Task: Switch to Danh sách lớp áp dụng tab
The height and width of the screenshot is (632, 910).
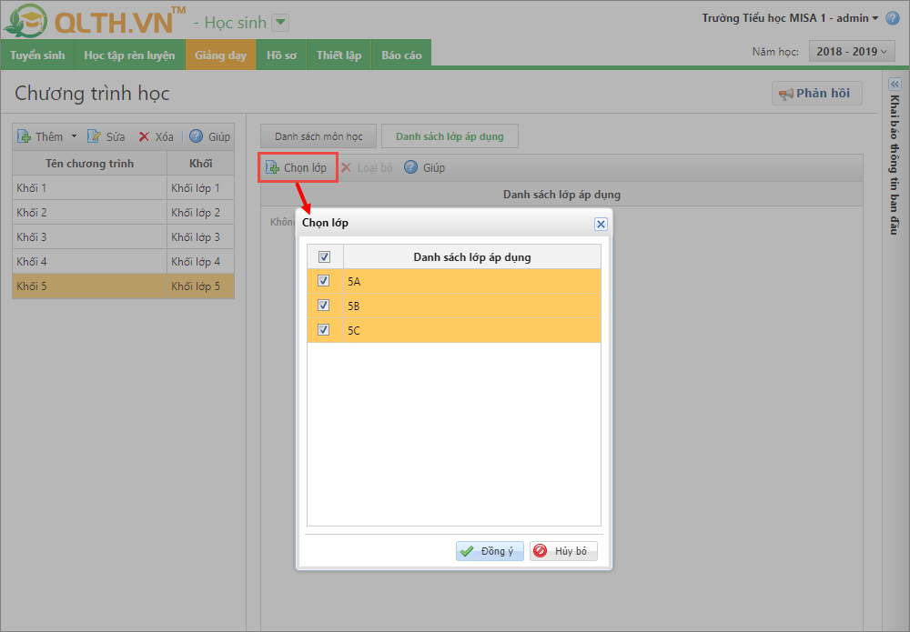Action: click(450, 136)
